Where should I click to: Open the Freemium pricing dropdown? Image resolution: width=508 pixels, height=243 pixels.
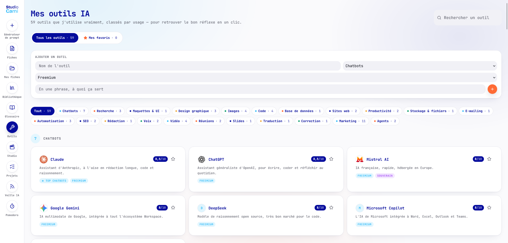click(x=266, y=77)
